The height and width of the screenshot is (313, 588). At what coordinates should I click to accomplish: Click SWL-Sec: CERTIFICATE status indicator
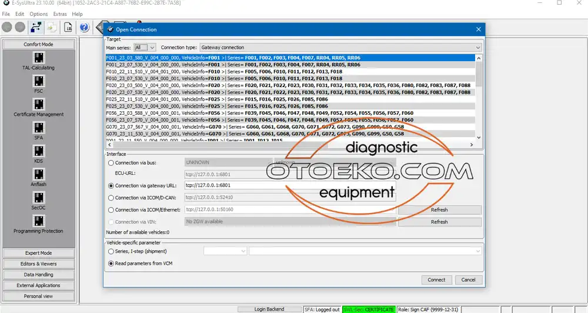point(369,309)
